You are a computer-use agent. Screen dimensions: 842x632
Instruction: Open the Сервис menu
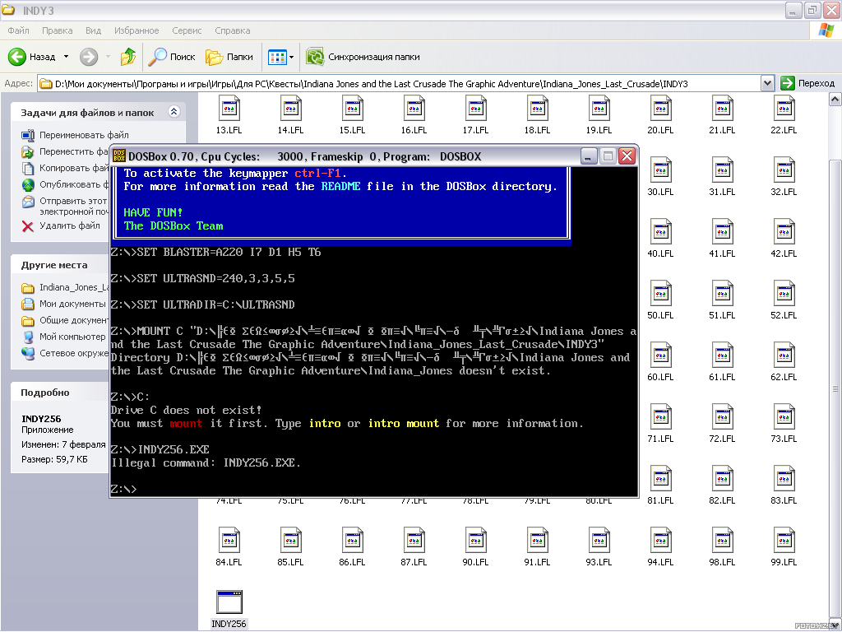tap(187, 30)
